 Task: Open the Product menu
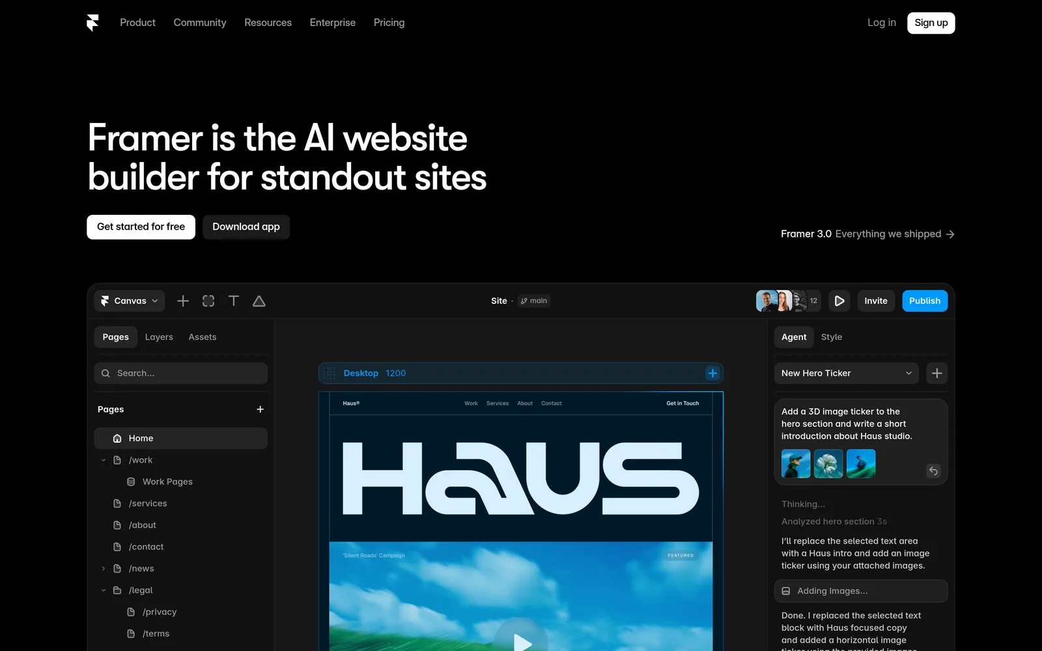[137, 23]
